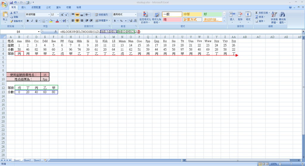The height and width of the screenshot is (166, 305).
Task: Click the Format Painter brush icon
Action: click(x=12, y=21)
